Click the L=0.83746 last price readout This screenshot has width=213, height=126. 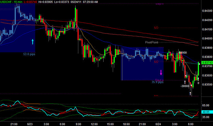[x=30, y=2]
